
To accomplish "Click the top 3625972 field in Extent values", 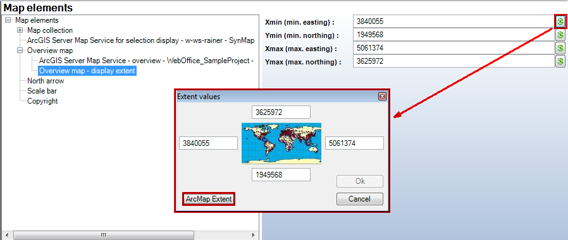I will [281, 112].
